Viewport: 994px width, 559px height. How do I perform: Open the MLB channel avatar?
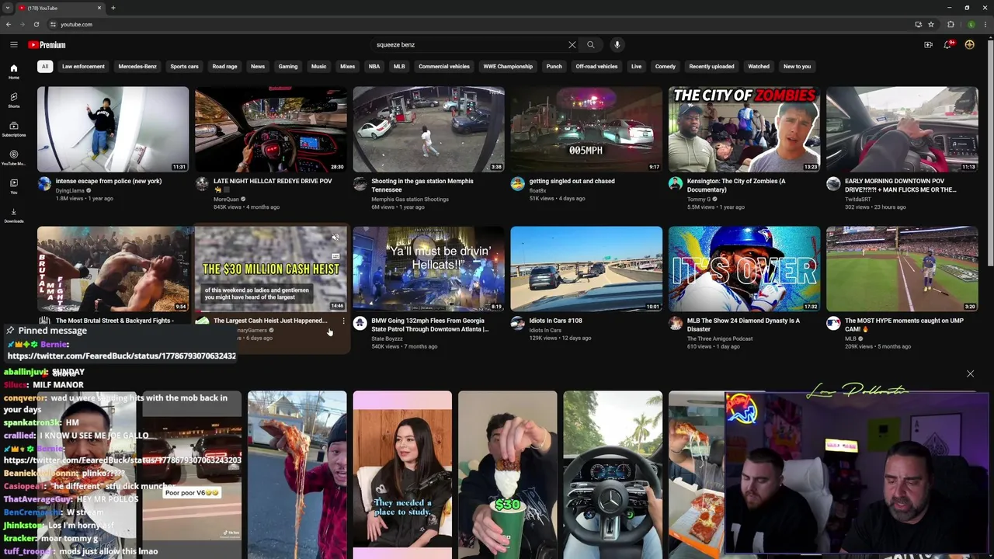tap(833, 323)
